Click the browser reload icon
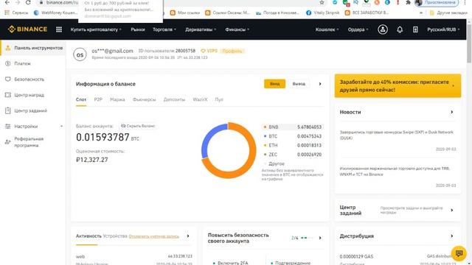Screen dimensions: 472x265 pos(28,2)
